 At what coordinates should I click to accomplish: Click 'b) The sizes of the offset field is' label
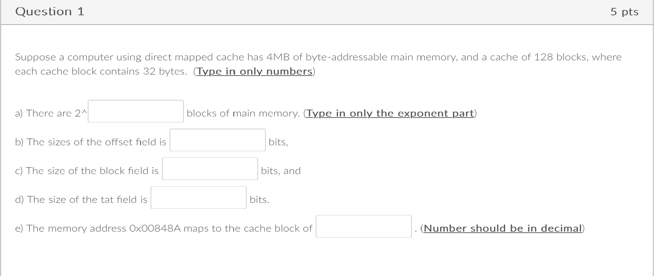(91, 142)
